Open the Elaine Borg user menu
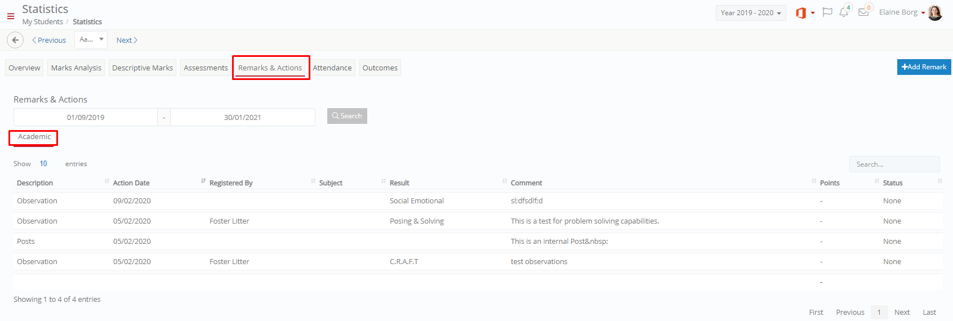Screen dimensions: 953x321 [x=902, y=12]
